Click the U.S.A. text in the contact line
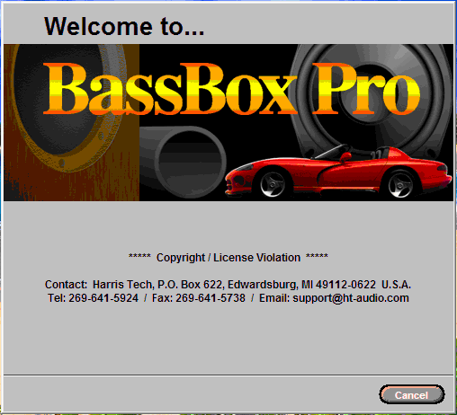The image size is (457, 415). pos(396,285)
